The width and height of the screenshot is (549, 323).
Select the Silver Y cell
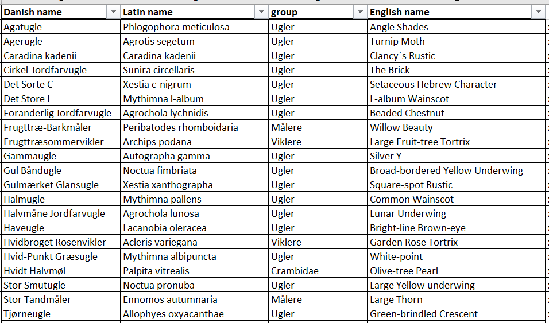[x=457, y=156]
